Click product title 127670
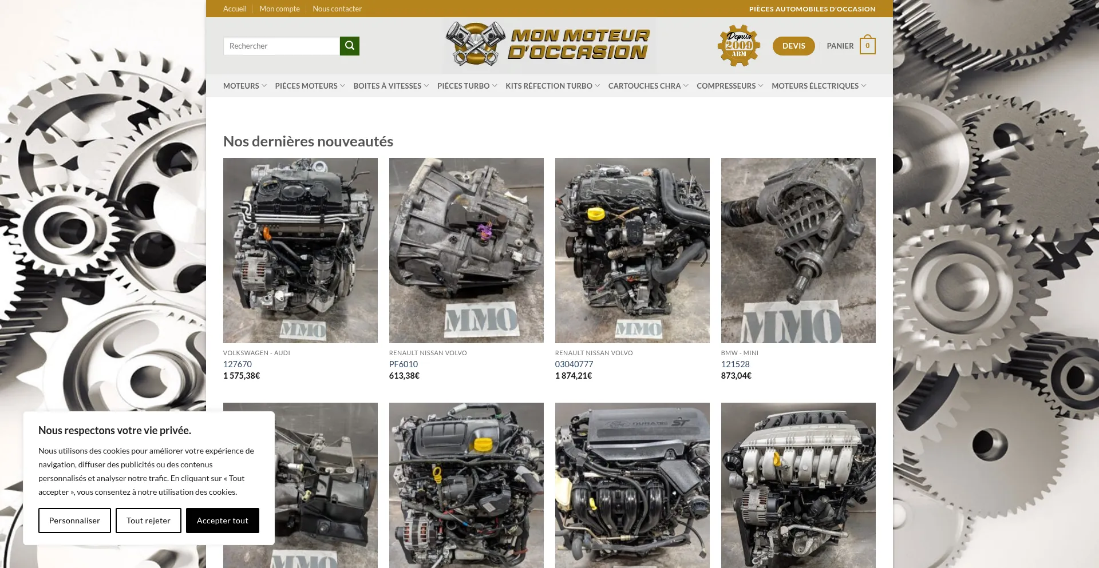The width and height of the screenshot is (1099, 568). [238, 364]
